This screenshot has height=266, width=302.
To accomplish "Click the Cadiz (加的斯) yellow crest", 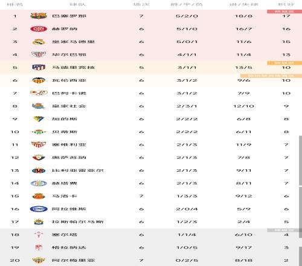I will 39,119.
